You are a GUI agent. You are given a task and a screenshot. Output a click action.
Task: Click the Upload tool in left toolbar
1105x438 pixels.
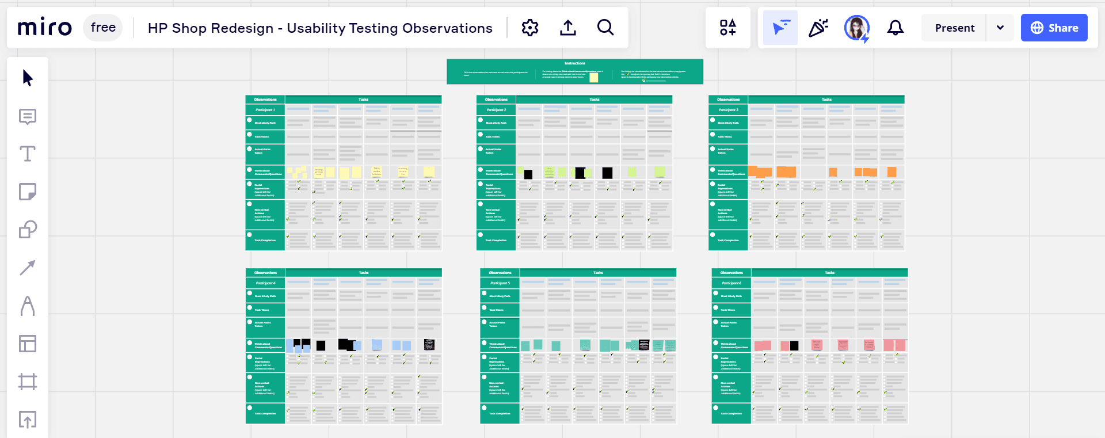click(x=28, y=420)
